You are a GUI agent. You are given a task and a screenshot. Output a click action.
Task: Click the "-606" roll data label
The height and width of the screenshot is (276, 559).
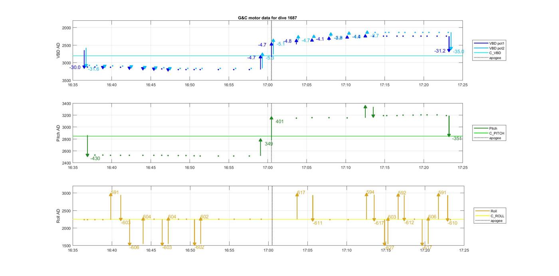[x=134, y=248]
